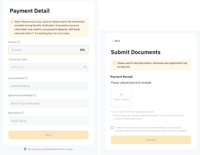
Task: Check the data sharing consent checkbox
Action: pyautogui.click(x=112, y=128)
